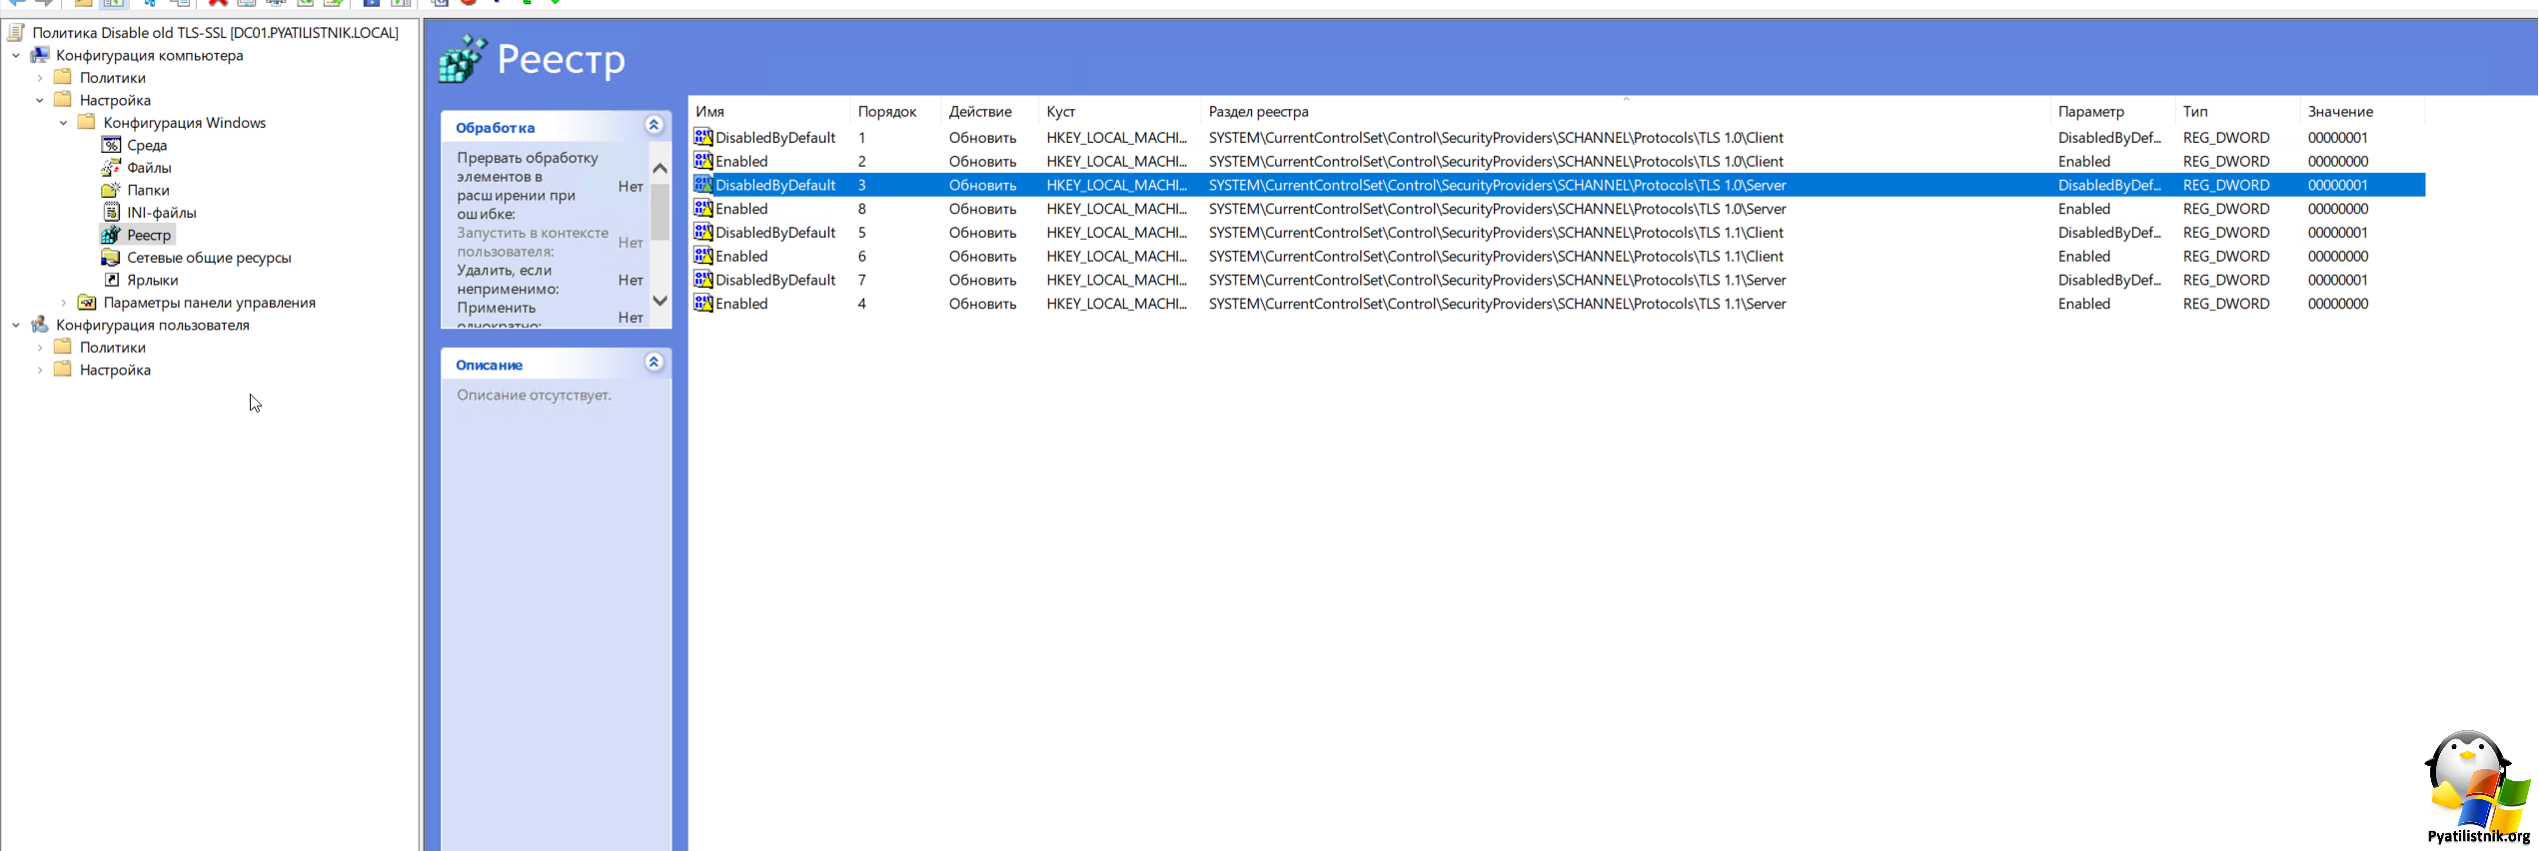Image resolution: width=2539 pixels, height=851 pixels.
Task: Click icon of Enabled item with order 8
Action: [703, 209]
